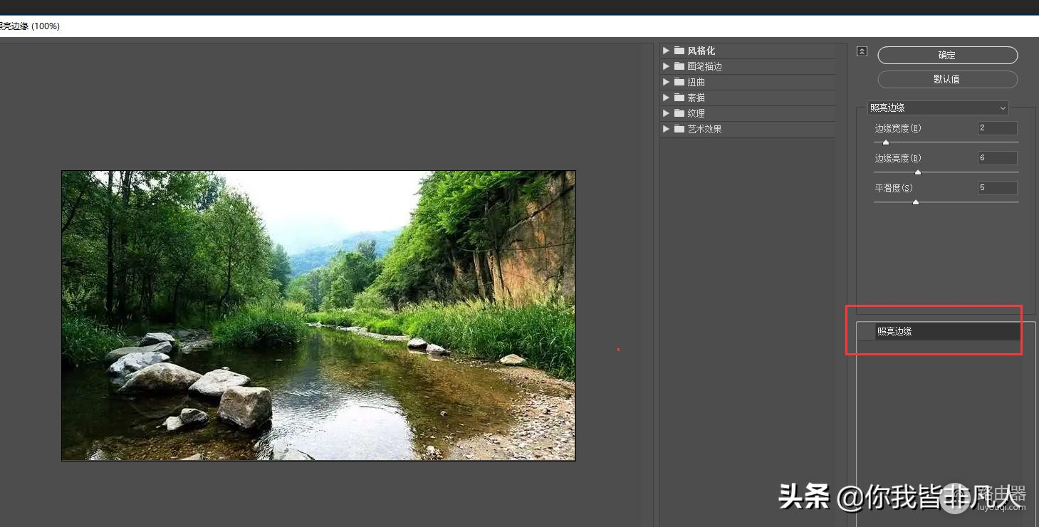The image size is (1039, 527).
Task: Focus the 边缘宽度 value field
Action: click(x=996, y=128)
